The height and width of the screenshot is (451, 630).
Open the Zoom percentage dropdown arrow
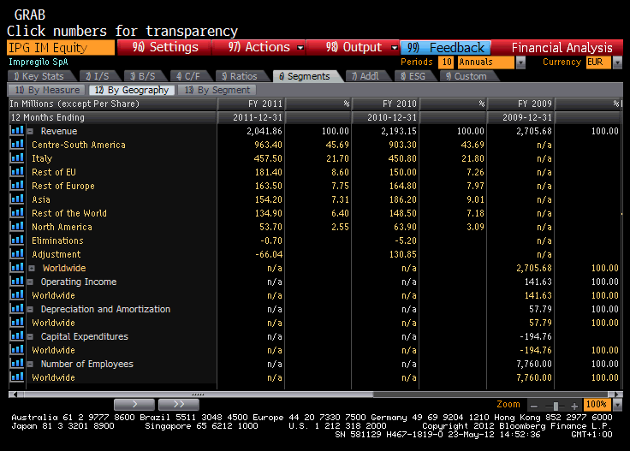point(617,405)
